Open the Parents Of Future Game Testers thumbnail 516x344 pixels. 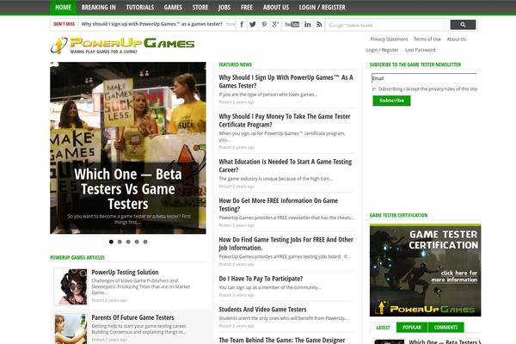(71, 329)
